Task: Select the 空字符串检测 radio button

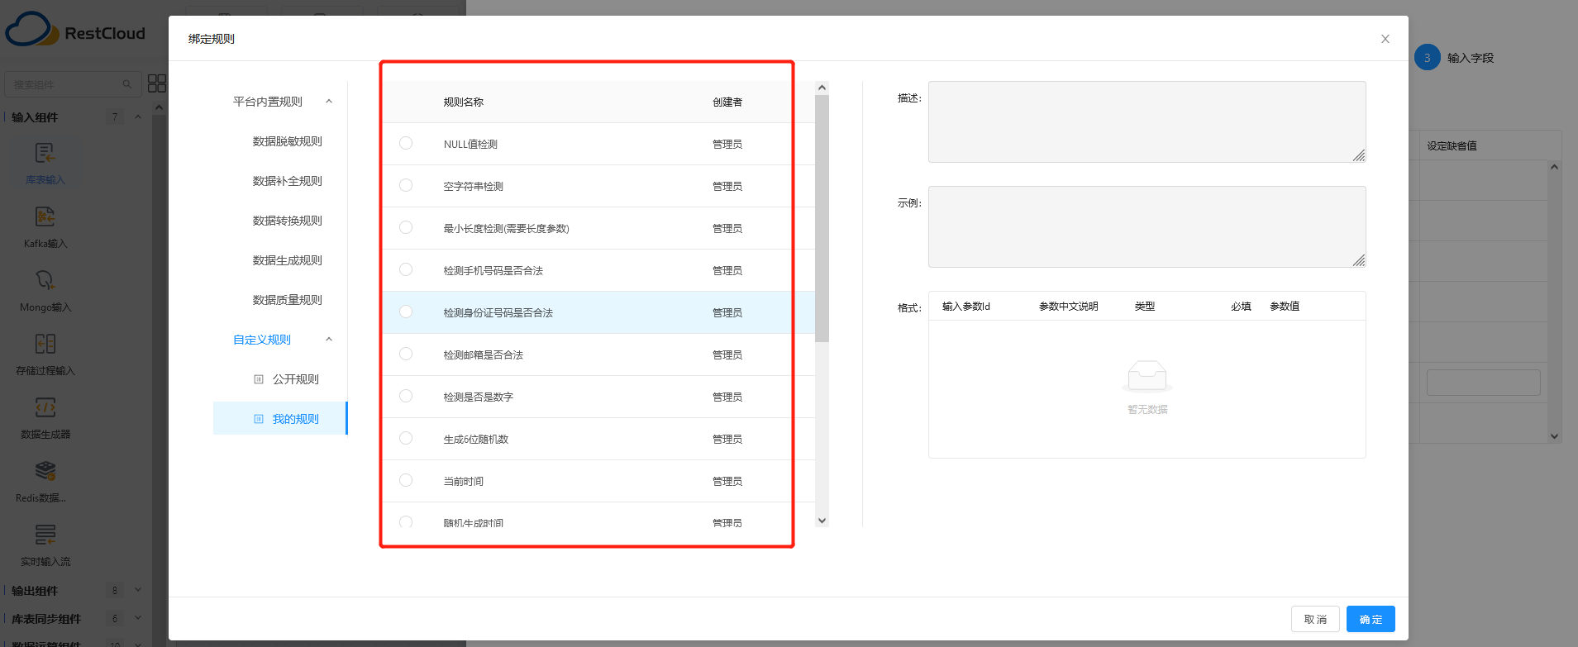Action: click(x=406, y=185)
